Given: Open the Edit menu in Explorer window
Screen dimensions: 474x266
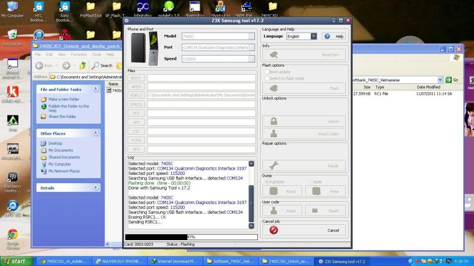Looking at the screenshot, I should 49,55.
